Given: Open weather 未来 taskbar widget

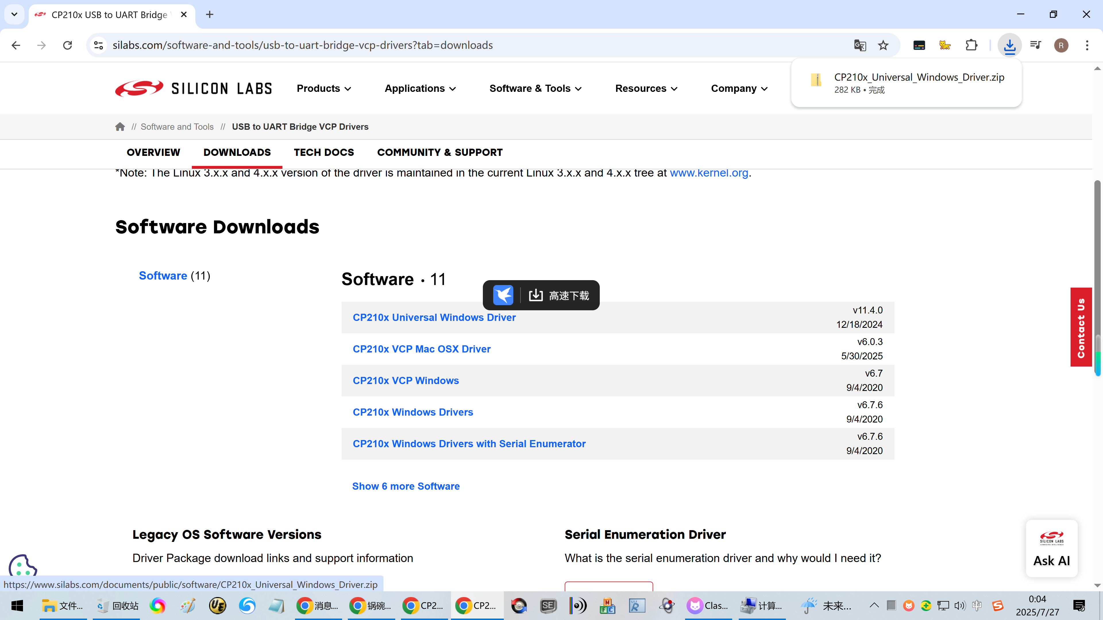Looking at the screenshot, I should pos(827,606).
